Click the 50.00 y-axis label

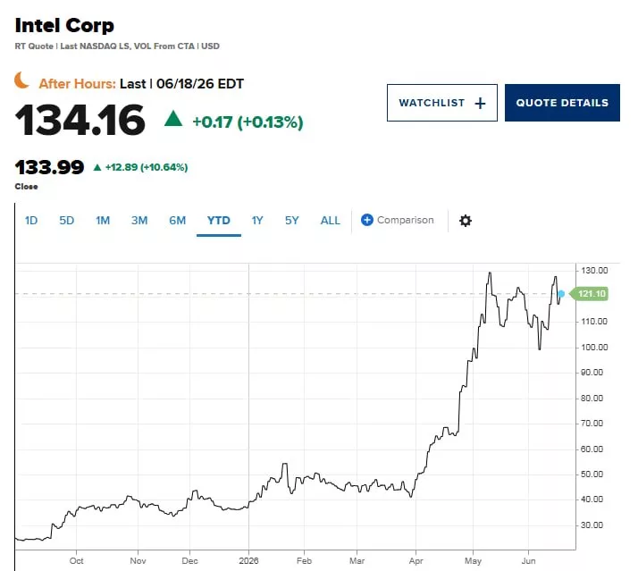click(x=592, y=474)
